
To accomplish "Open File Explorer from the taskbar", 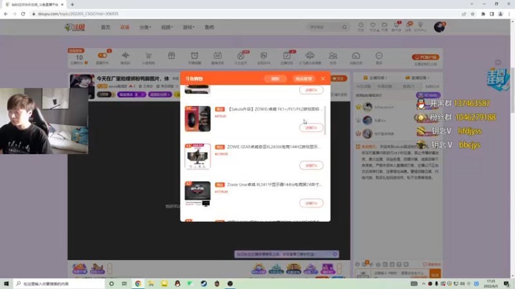I will coord(151,283).
